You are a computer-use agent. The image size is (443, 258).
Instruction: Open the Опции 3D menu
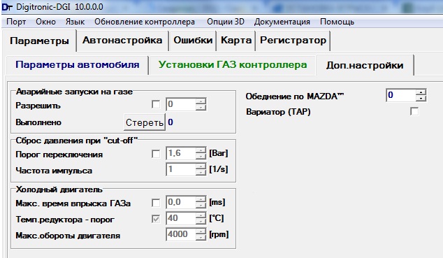[x=226, y=22]
